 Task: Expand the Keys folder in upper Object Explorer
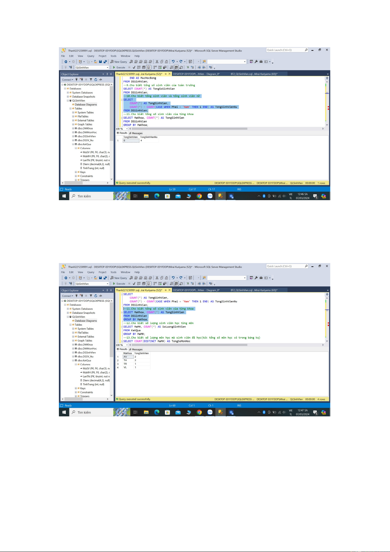76,172
